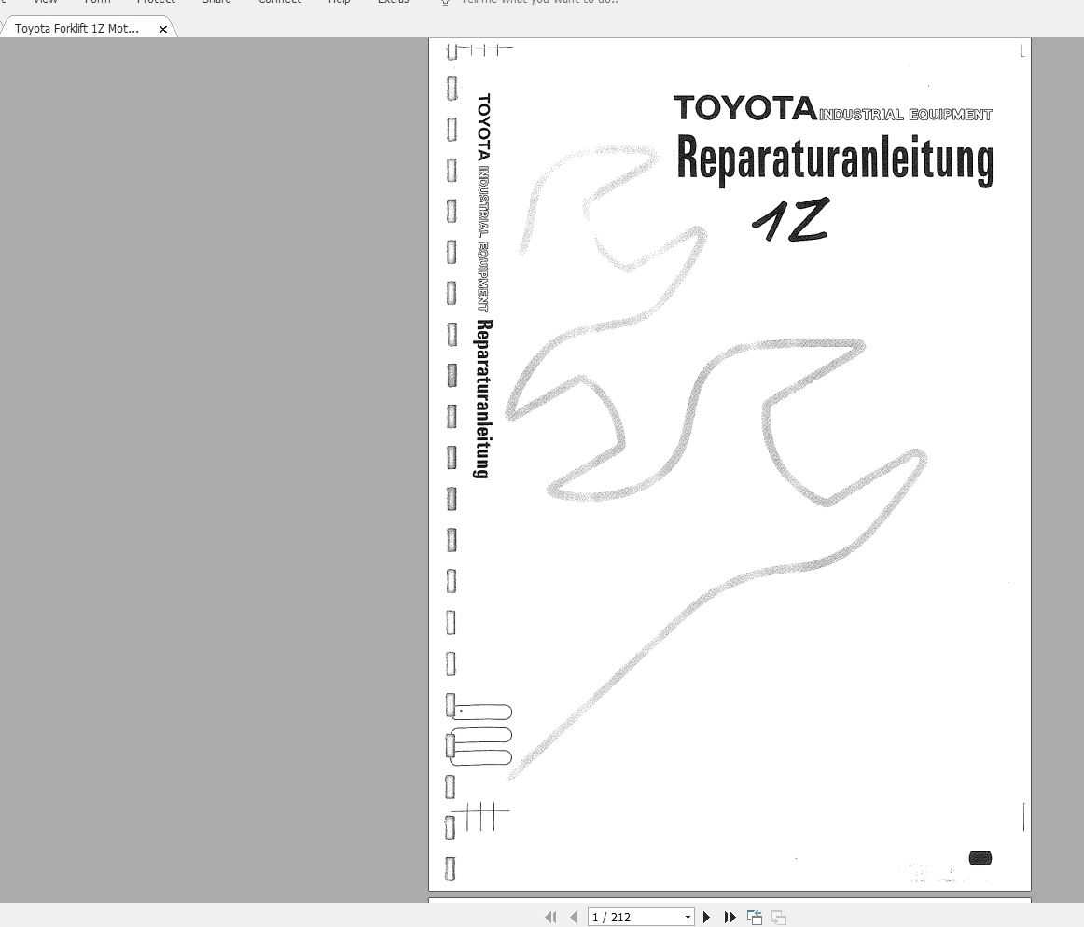This screenshot has width=1084, height=927.
Task: Open the Form menu
Action: [97, 3]
